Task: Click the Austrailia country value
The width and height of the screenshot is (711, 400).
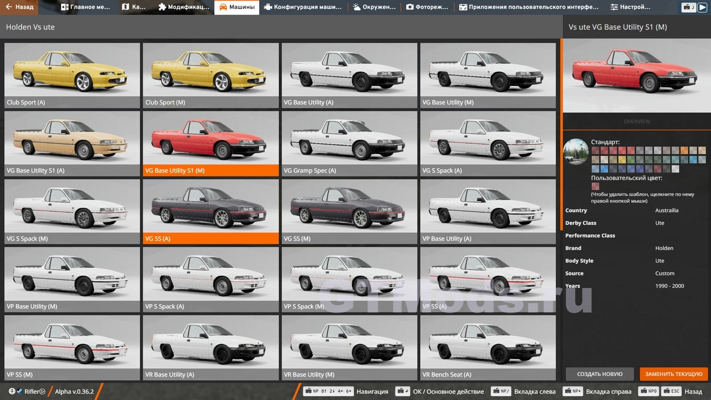Action: pos(667,210)
